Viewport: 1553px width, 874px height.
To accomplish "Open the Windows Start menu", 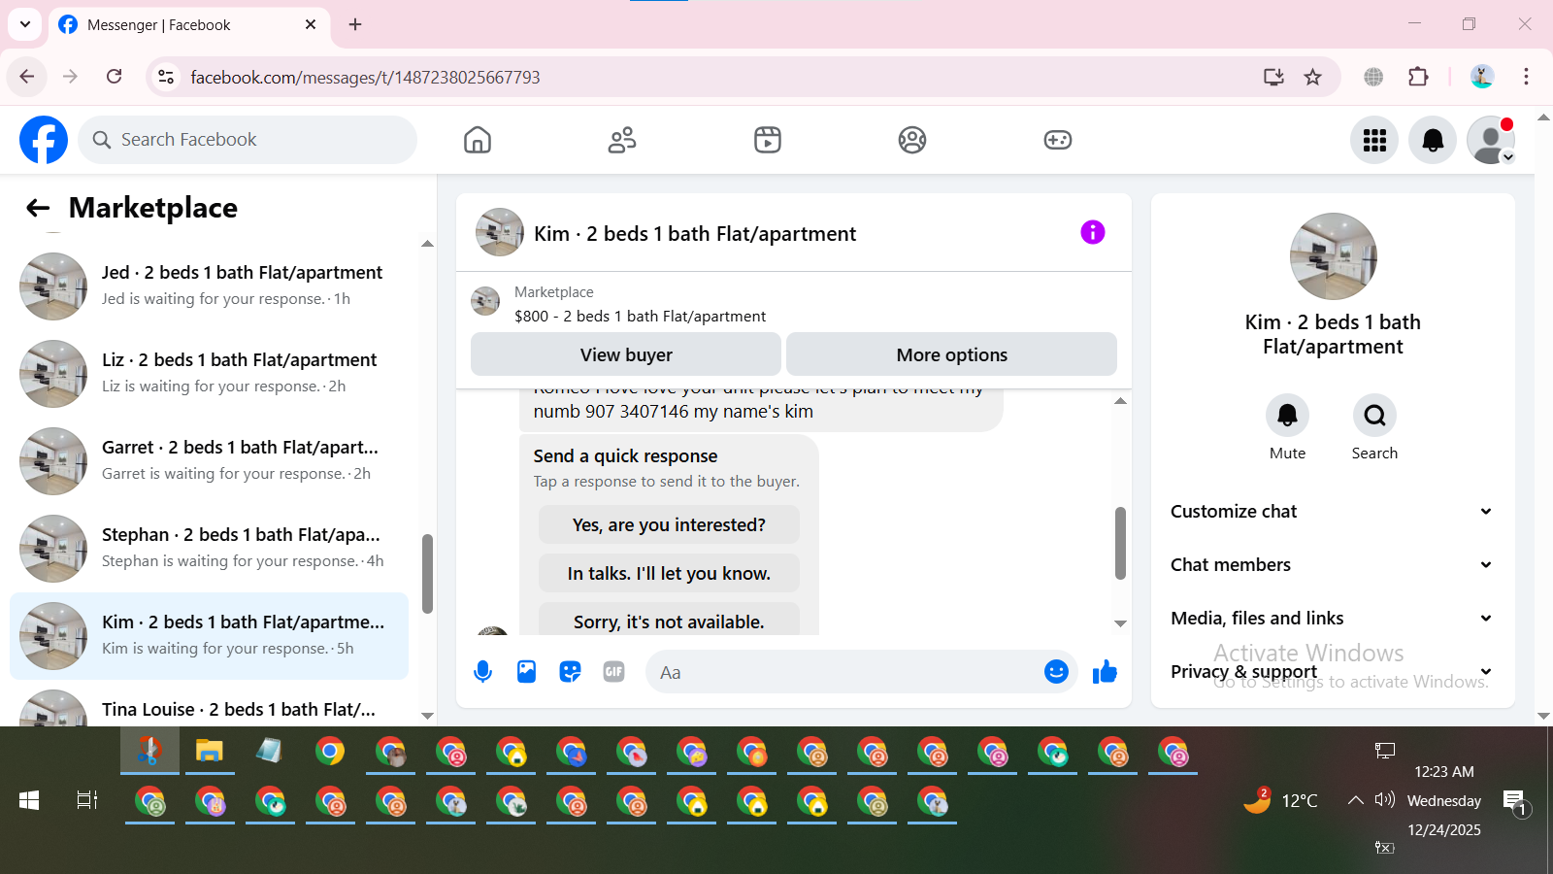I will (x=29, y=800).
